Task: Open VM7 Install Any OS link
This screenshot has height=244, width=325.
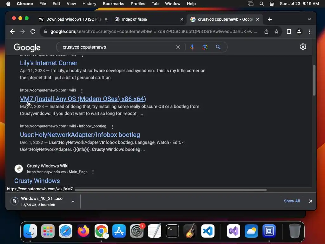Action: point(83,99)
